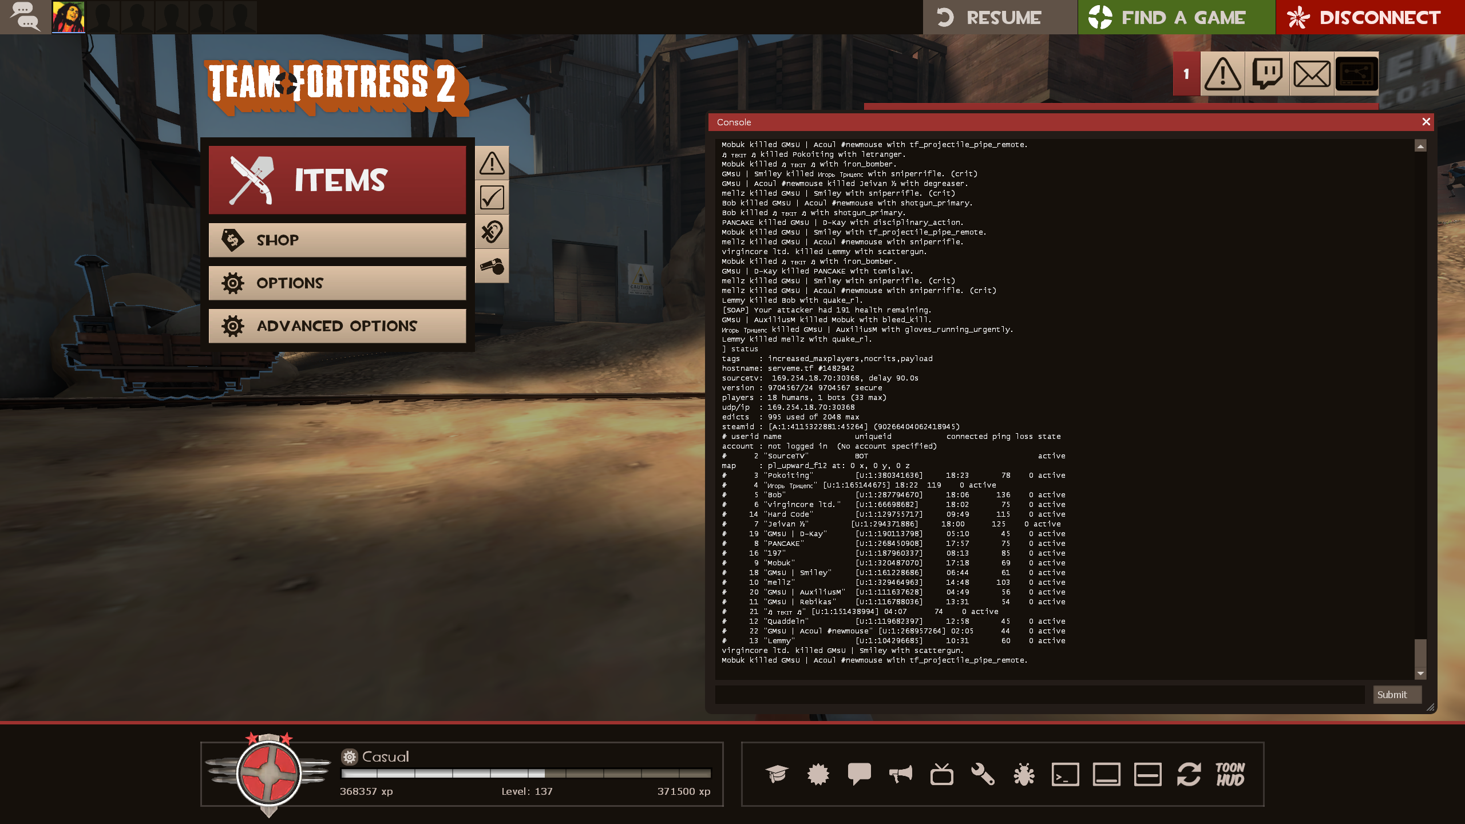Click the megaphone icon in bottom toolbar
Image resolution: width=1465 pixels, height=824 pixels.
pyautogui.click(x=900, y=774)
